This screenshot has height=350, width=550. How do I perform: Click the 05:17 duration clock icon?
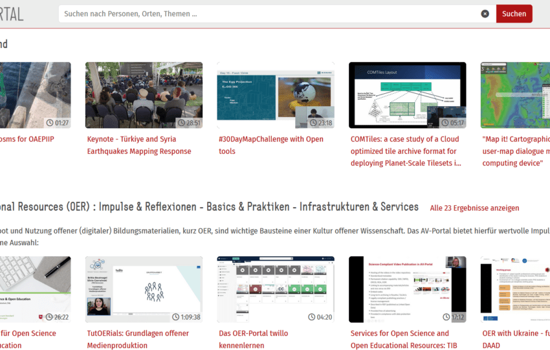coord(445,123)
